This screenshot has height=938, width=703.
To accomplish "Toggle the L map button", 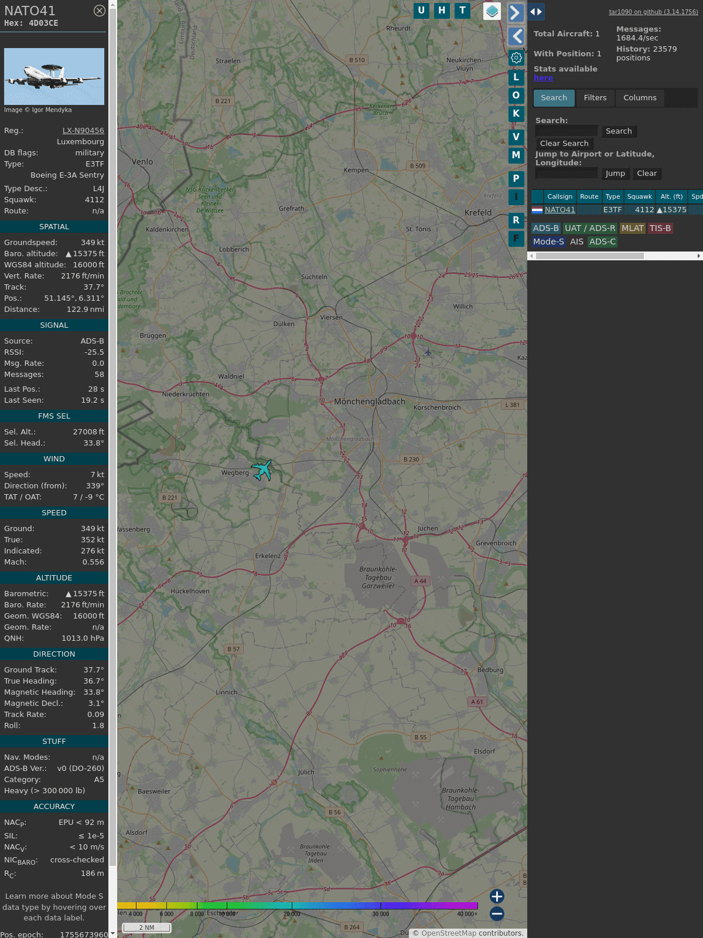I will tap(516, 77).
